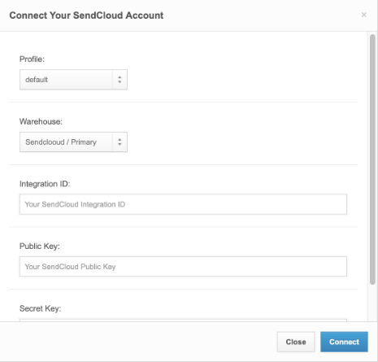Click the Connect Your SendCloud Account title
378x362 pixels.
pyautogui.click(x=86, y=15)
